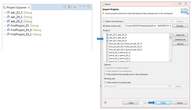Screen dimensions: 192x110
Task: Click bctu_pit_adc_Z4_1 list entry text
Action: [x=125, y=46]
